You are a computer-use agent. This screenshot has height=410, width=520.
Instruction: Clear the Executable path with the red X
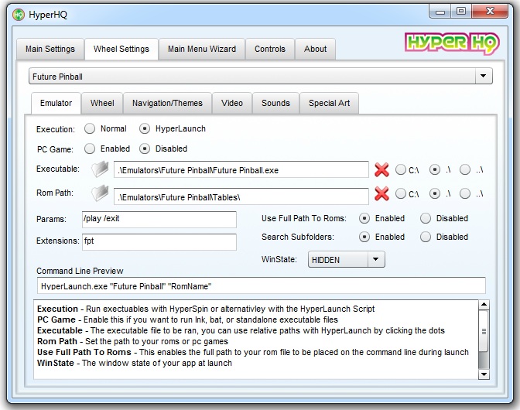[x=381, y=169]
